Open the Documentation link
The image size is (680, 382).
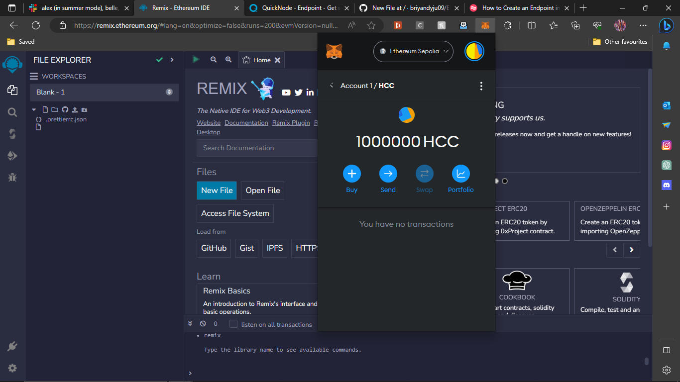pos(246,123)
